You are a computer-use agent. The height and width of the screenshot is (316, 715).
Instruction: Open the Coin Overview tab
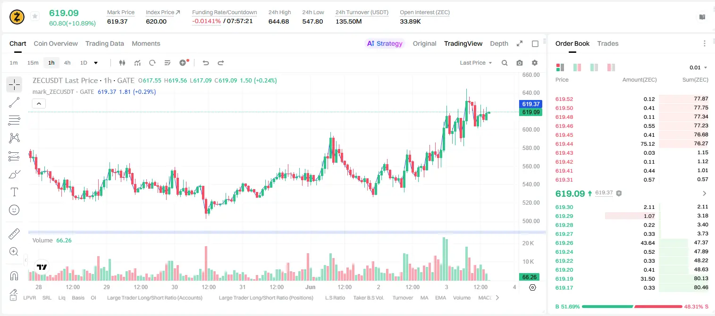coord(56,43)
